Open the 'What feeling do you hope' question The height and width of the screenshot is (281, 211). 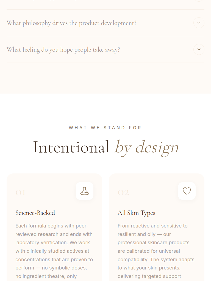point(63,50)
